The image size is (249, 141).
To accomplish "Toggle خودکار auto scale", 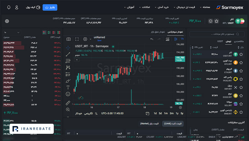I will coord(79,113).
